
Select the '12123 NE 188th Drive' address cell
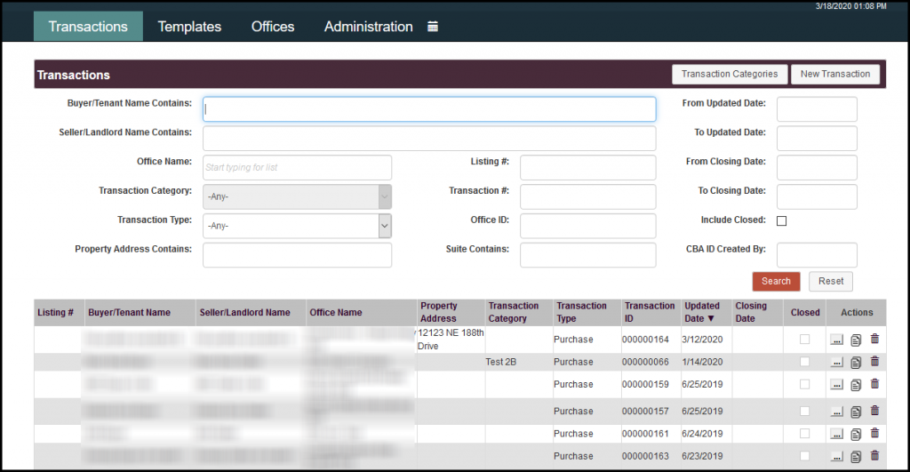pos(451,339)
